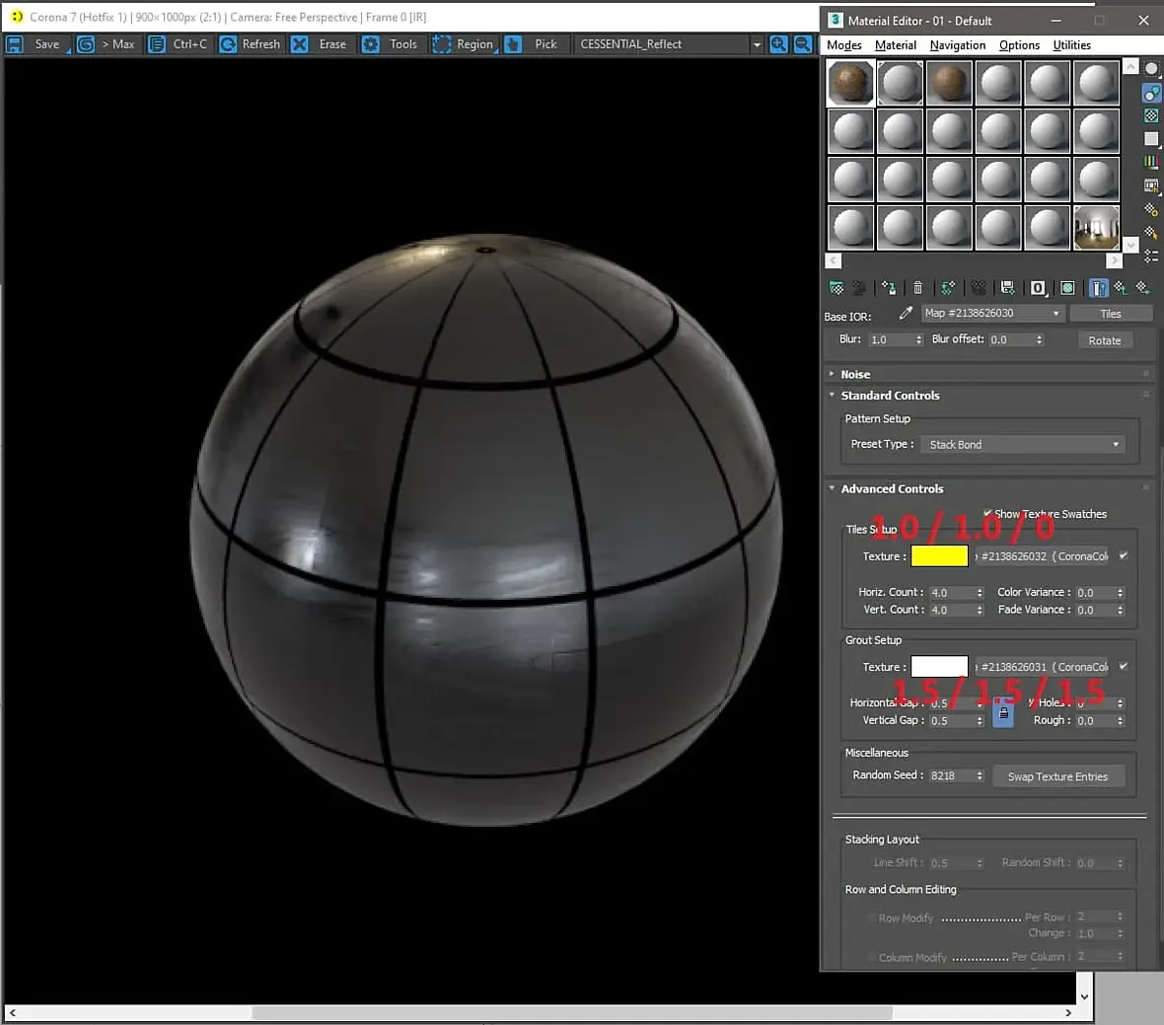1164x1025 pixels.
Task: Open the CESSENTIAL_Reflect render element dropdown
Action: (x=757, y=44)
